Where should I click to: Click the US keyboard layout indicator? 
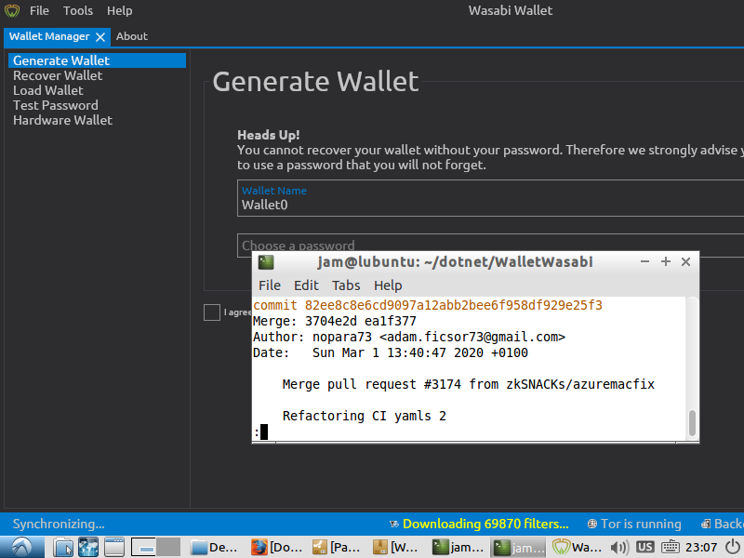pyautogui.click(x=644, y=547)
